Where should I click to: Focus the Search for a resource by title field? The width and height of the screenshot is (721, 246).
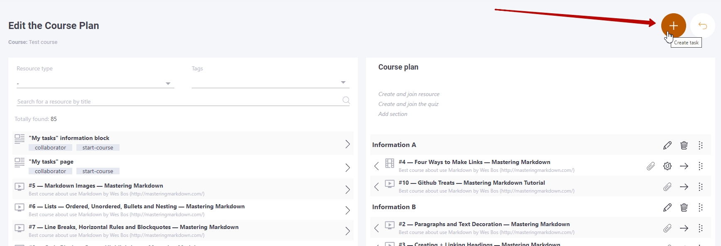(x=178, y=101)
